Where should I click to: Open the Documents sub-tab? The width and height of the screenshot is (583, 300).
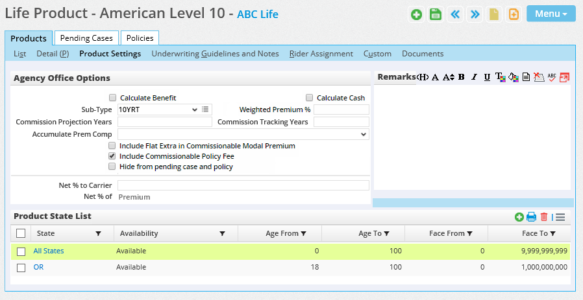pyautogui.click(x=423, y=54)
